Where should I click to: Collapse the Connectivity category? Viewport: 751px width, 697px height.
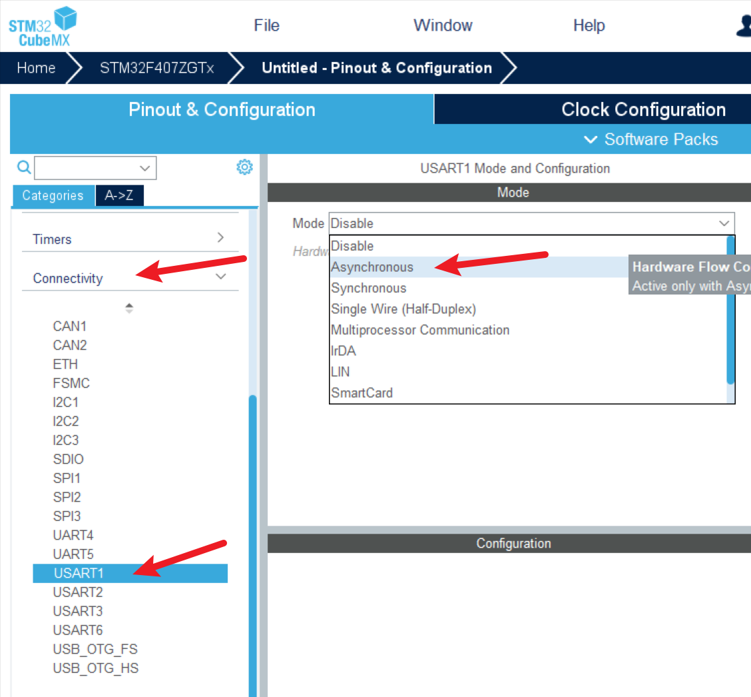(x=130, y=278)
